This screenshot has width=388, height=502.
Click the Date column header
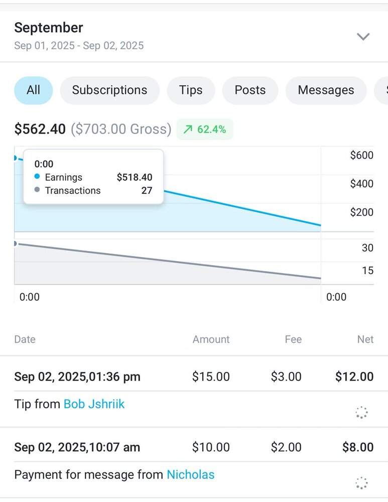click(25, 339)
